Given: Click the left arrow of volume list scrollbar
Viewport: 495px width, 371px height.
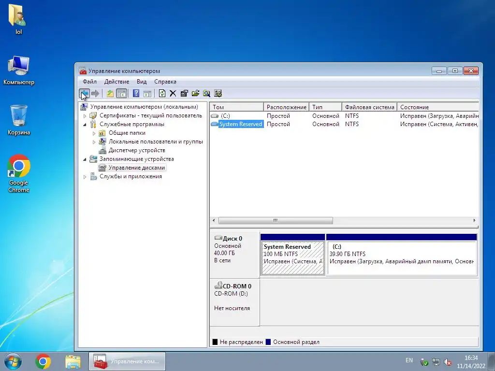Looking at the screenshot, I should click(x=214, y=220).
